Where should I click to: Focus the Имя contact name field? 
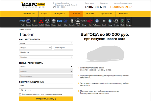tap(46, 86)
